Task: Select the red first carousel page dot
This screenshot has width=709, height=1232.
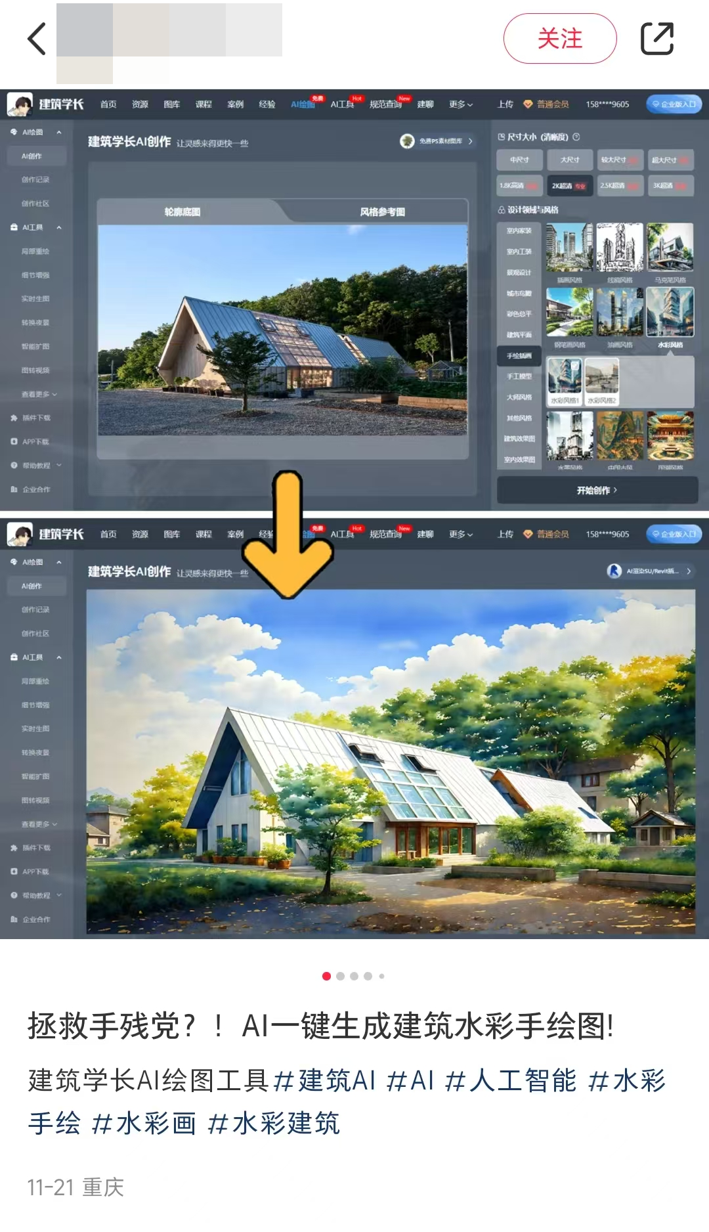Action: tap(326, 976)
